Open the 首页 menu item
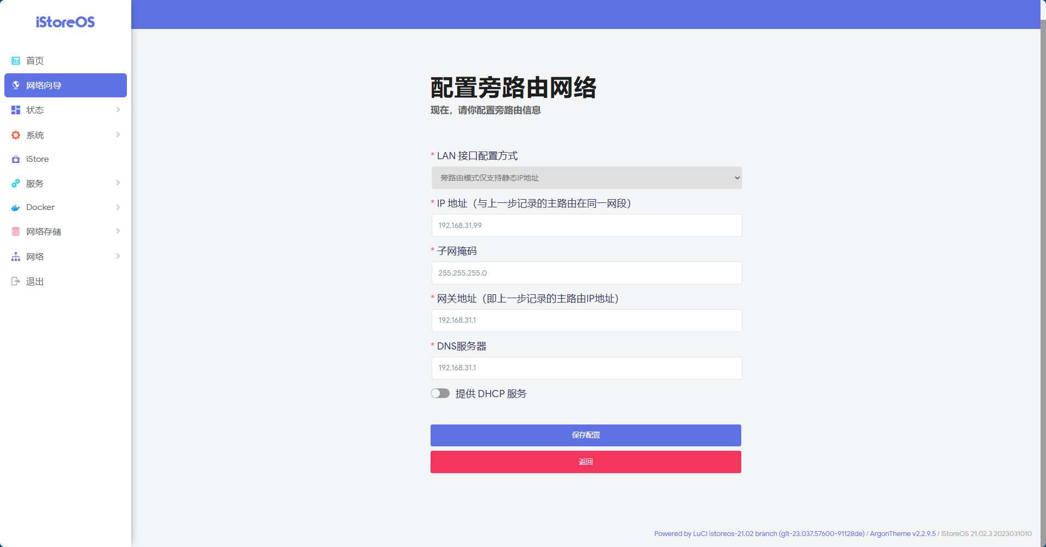1046x547 pixels. [66, 61]
